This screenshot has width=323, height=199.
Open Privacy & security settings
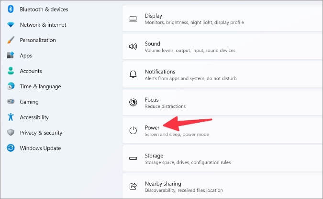point(41,133)
